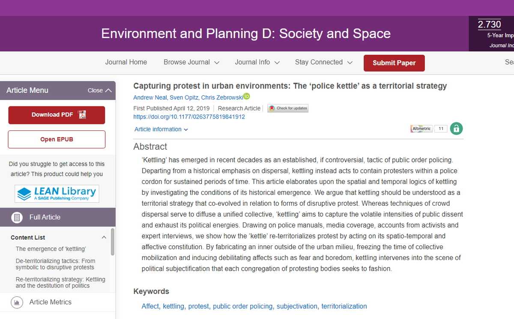514x319 pixels.
Task: Select Journal Home in the navigation
Action: click(126, 62)
